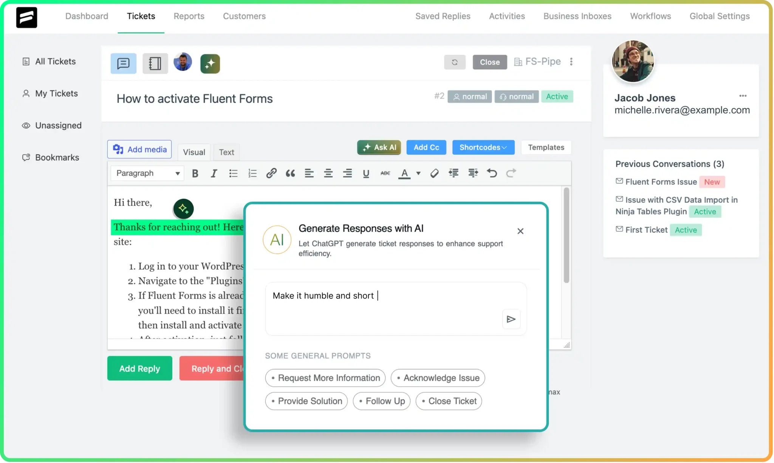The height and width of the screenshot is (463, 774).
Task: Click the green AI sparkle icon in ticket header
Action: point(210,63)
